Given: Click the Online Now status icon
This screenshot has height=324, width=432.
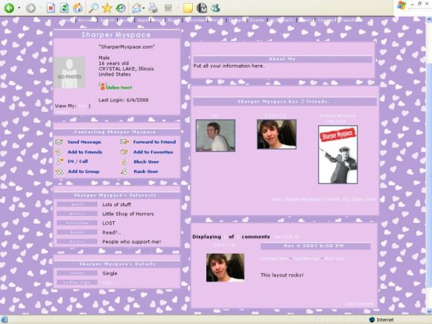Looking at the screenshot, I should (x=103, y=86).
